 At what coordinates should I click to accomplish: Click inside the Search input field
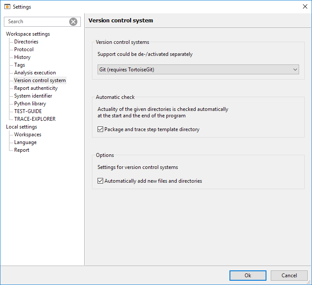point(37,22)
